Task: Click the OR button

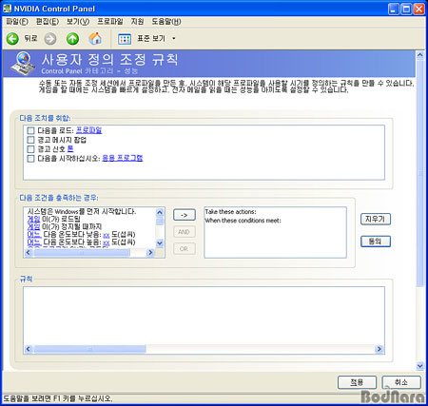Action: [x=185, y=249]
